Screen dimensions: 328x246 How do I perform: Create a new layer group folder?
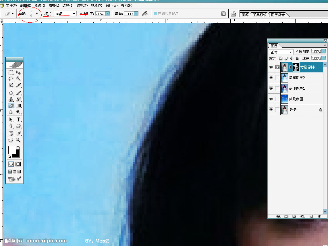[x=294, y=216]
